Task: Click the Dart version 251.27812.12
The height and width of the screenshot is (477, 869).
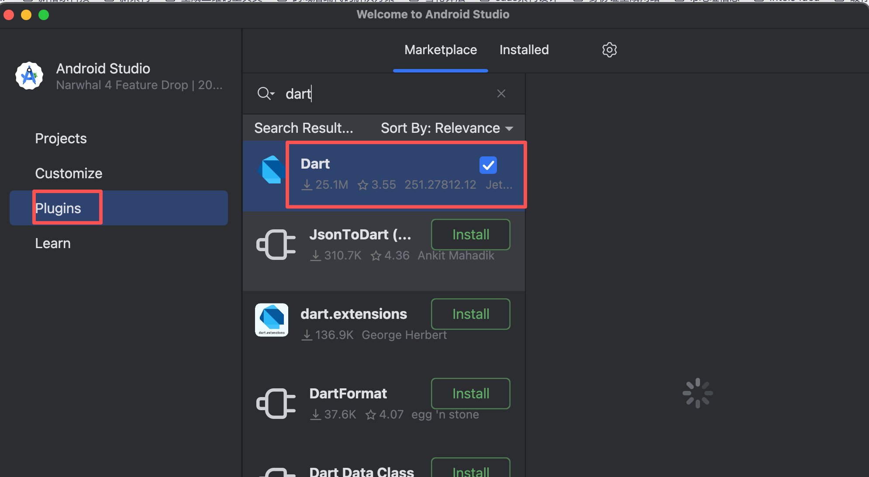Action: pyautogui.click(x=440, y=185)
